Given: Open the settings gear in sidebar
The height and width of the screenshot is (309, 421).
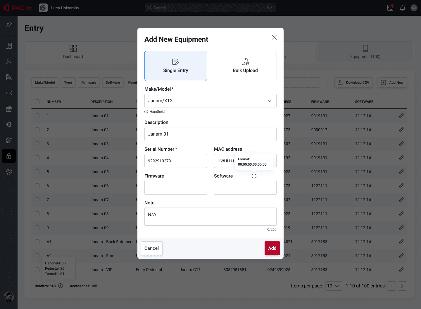Looking at the screenshot, I should coord(9,172).
